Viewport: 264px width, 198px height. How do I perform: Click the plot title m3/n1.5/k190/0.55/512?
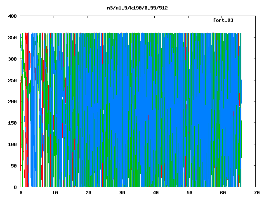point(137,8)
